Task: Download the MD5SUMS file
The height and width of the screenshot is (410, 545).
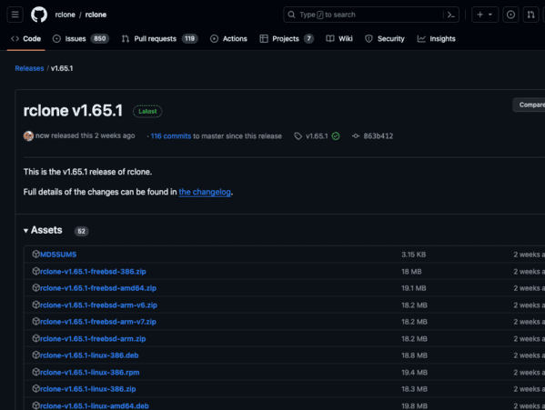Action: tap(58, 255)
